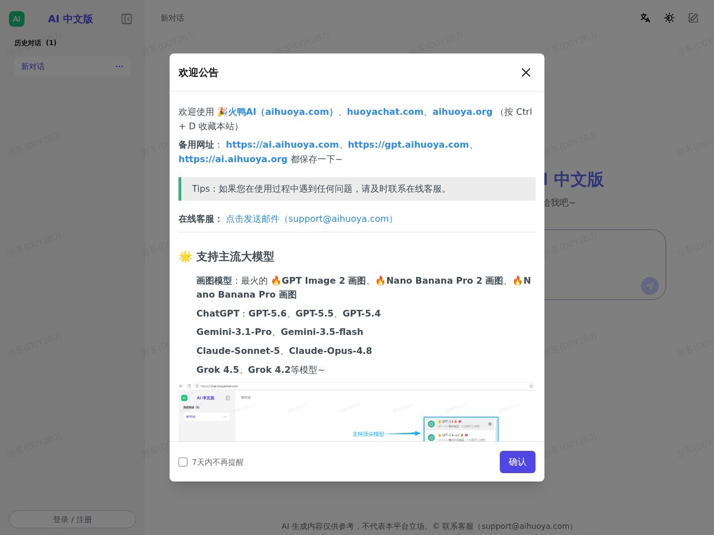Click 点击发送邮件 support email link
This screenshot has height=535, width=714.
tap(312, 218)
